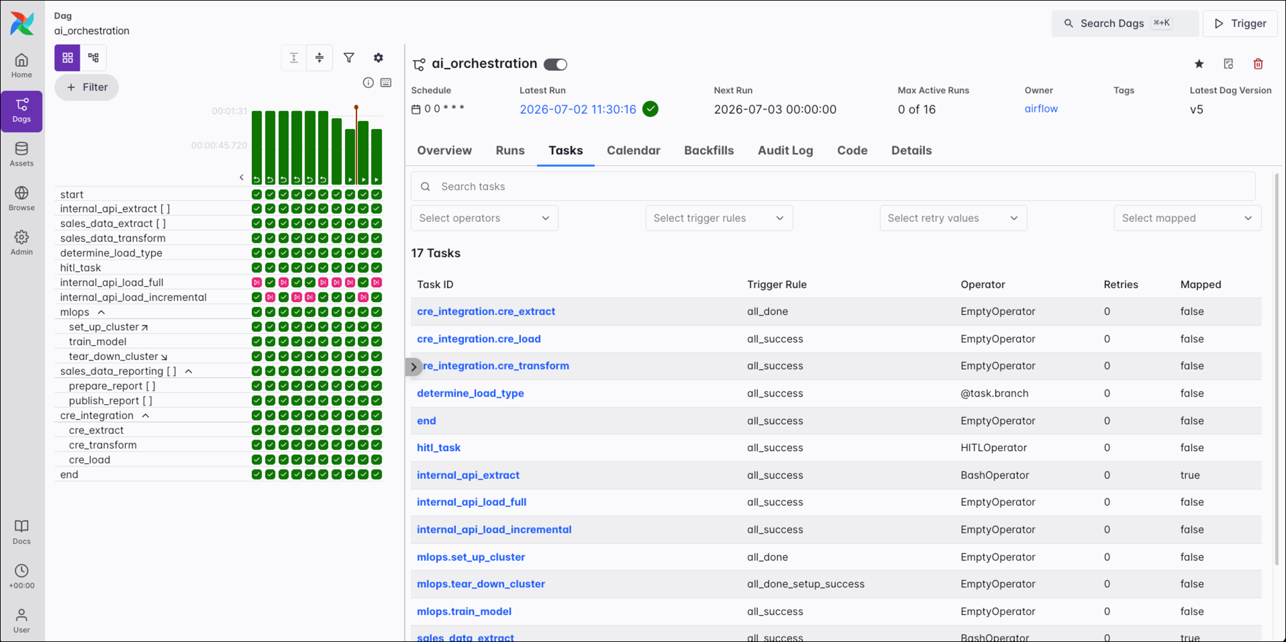
Task: Open the Runs tab
Action: (510, 150)
